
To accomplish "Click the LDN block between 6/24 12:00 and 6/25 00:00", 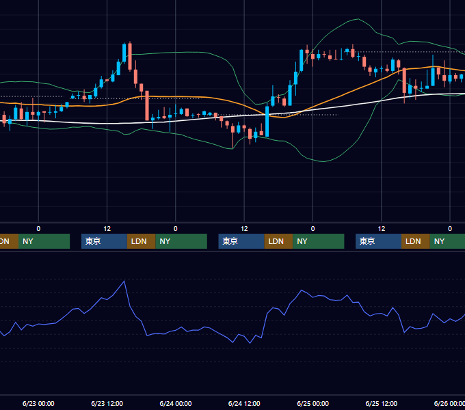I will 279,241.
